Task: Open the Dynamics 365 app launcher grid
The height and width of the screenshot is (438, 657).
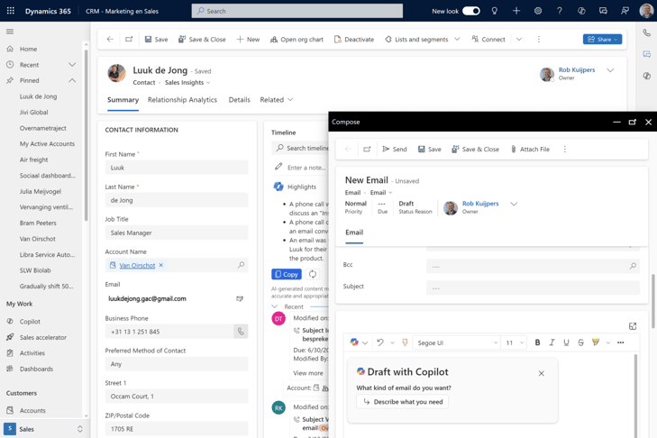Action: [x=11, y=11]
